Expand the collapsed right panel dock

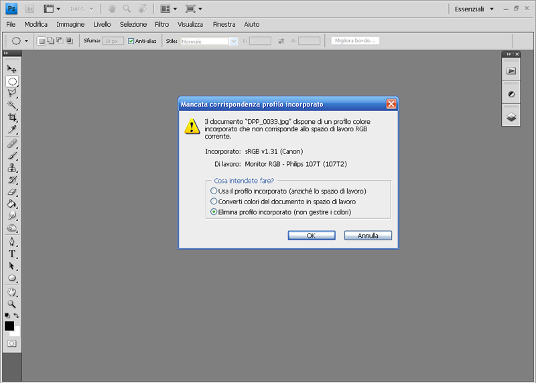[x=509, y=54]
